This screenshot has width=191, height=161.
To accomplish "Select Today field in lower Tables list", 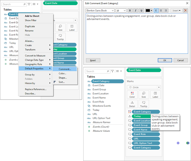I will pyautogui.click(x=96, y=110).
